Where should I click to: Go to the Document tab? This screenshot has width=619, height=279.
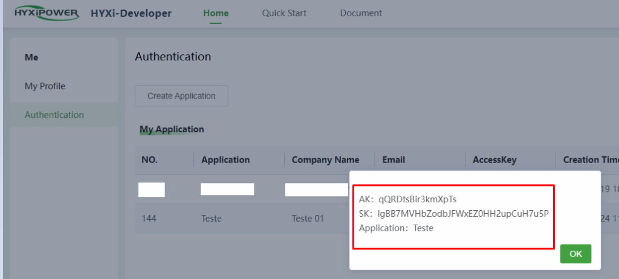(361, 13)
